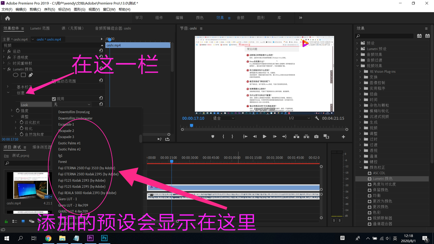Choose the Forest look preset
Screen dimensions: 434x244
(63, 162)
